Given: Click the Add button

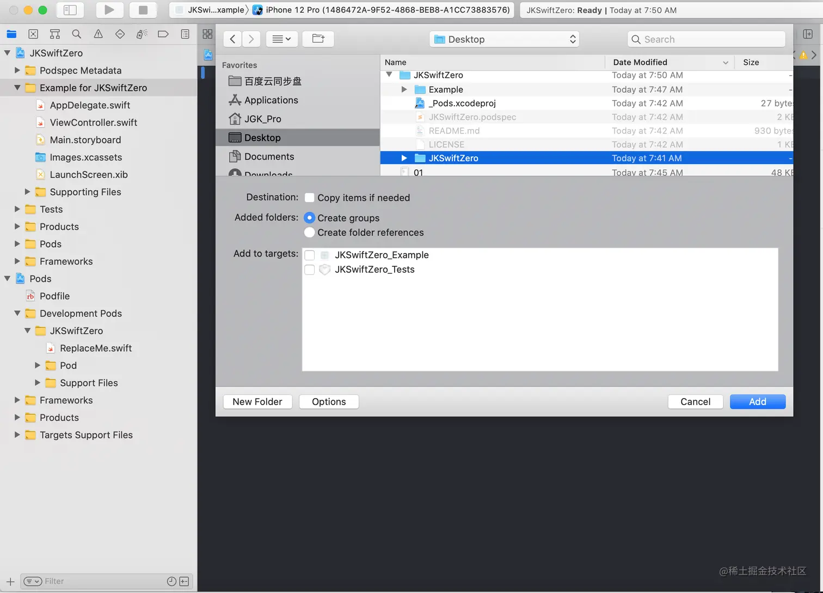Looking at the screenshot, I should coord(758,402).
